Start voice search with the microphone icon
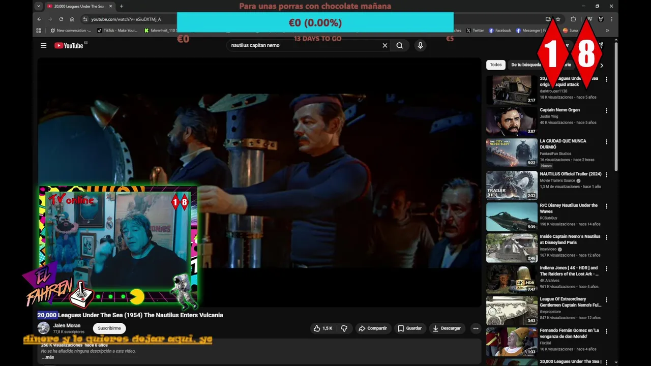 pos(420,45)
